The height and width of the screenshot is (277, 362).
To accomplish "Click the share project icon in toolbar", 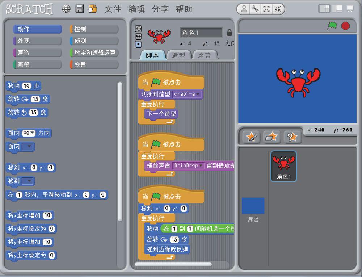I will point(93,9).
